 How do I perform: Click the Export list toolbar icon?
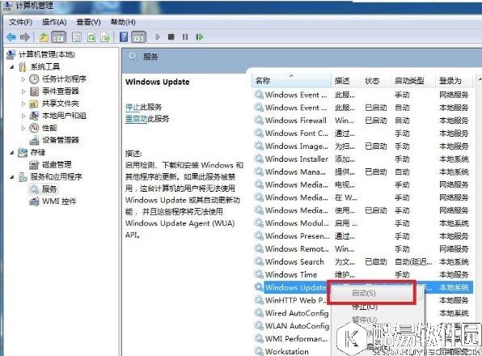pyautogui.click(x=105, y=37)
